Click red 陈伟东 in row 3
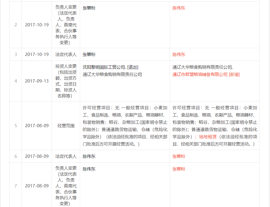 tap(179, 55)
